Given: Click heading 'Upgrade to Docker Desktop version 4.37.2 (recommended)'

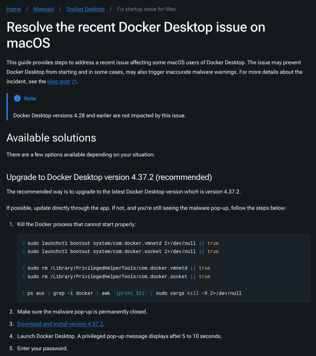Looking at the screenshot, I should click(109, 177).
